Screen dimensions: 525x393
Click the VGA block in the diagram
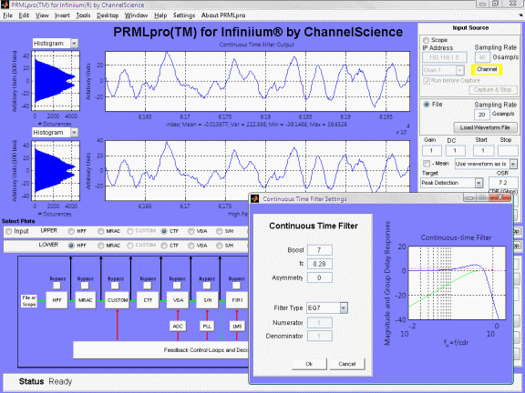[178, 300]
